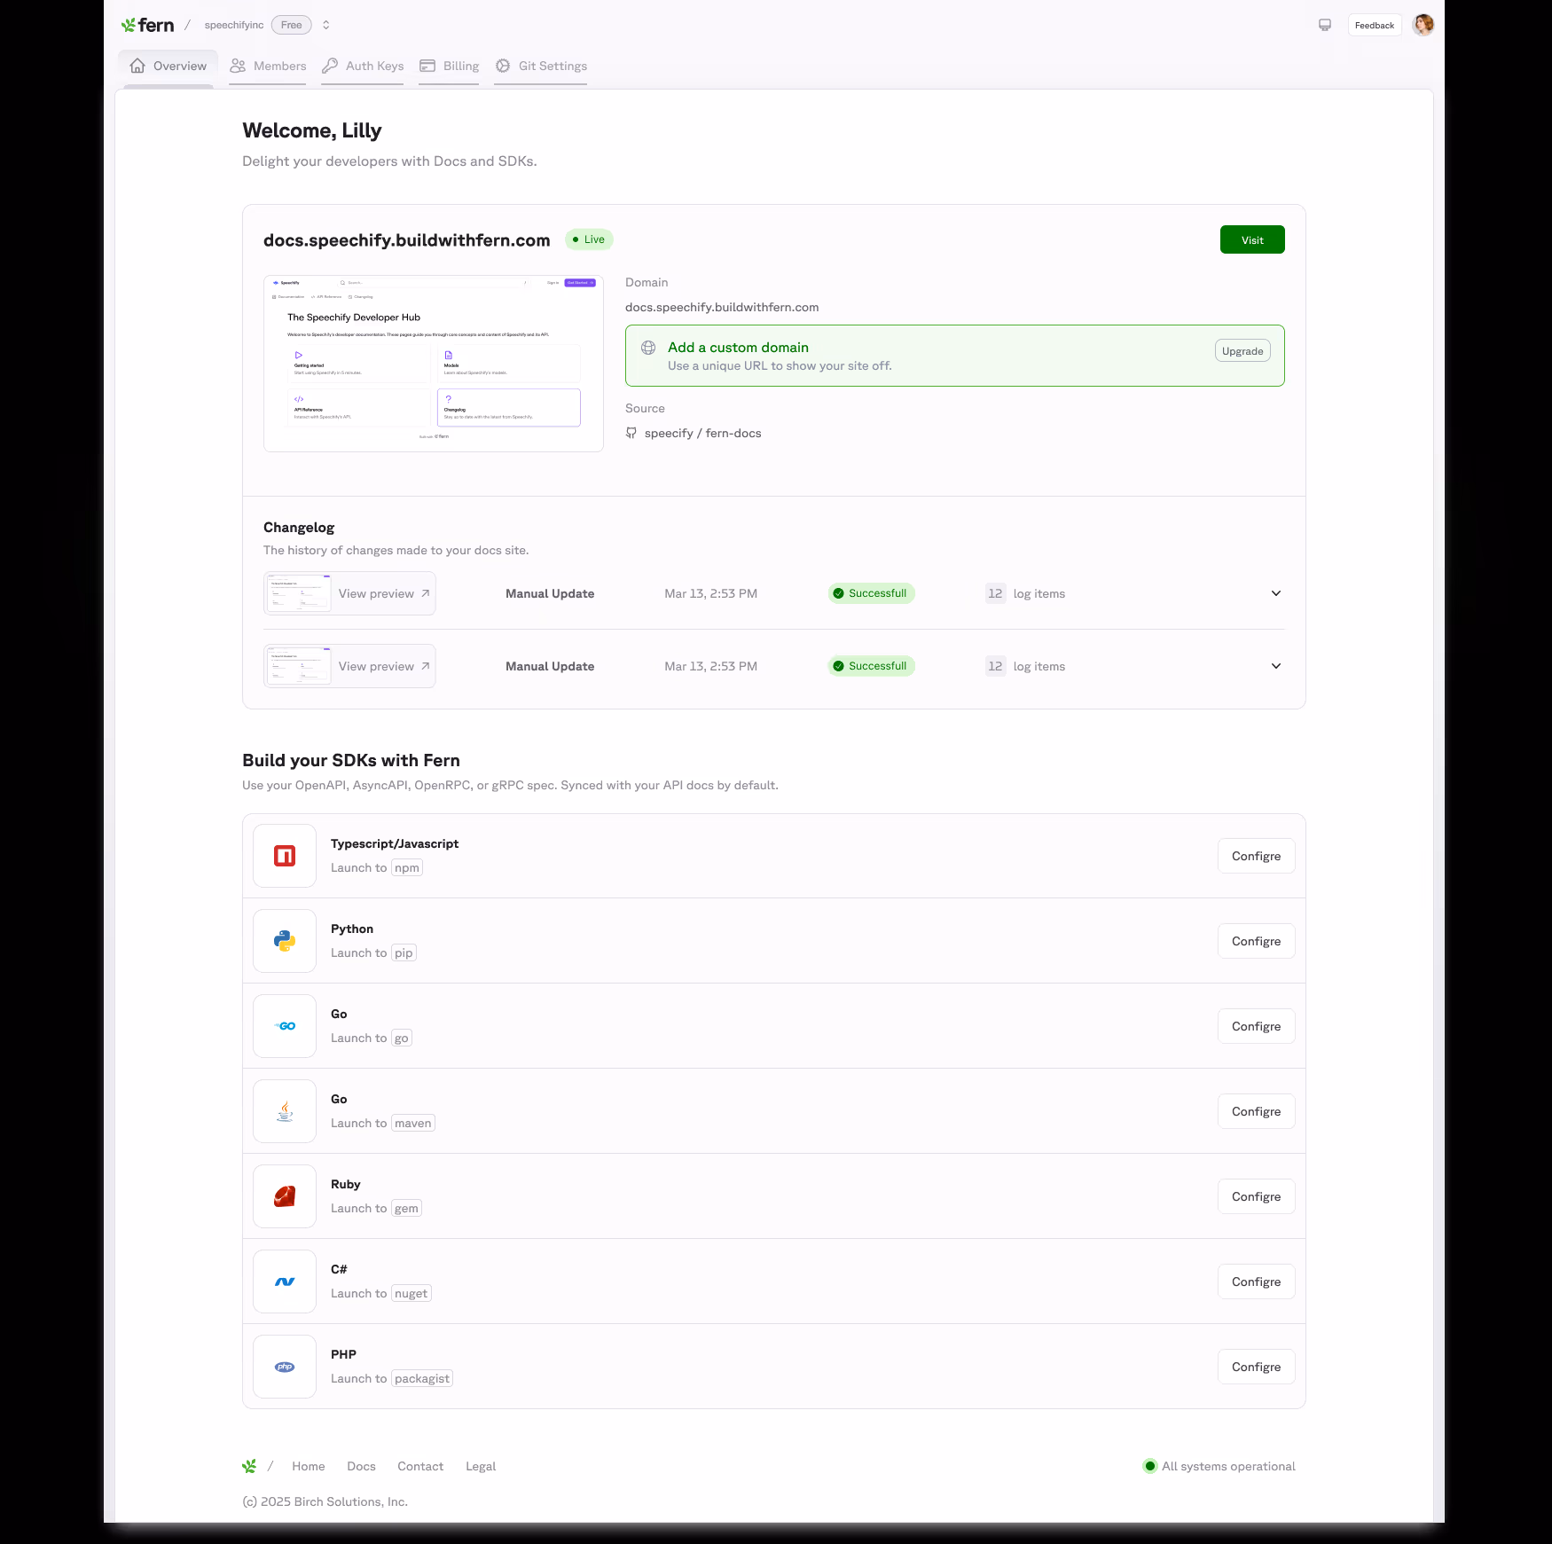Click the monitor icon near Feedback

pos(1325,25)
